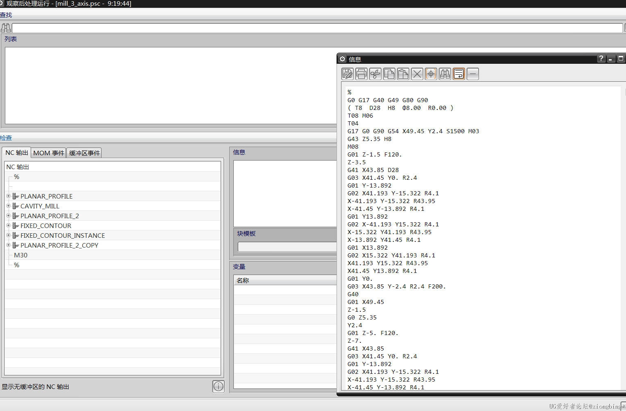
Task: Click the FIXED_CONTOUR operation icon
Action: pos(16,226)
